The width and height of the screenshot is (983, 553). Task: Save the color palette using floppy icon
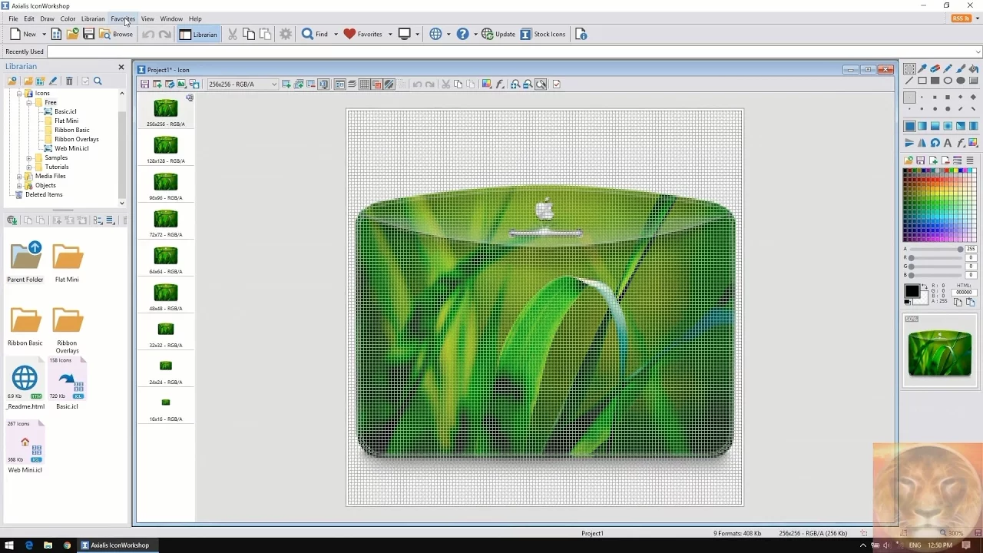point(921,160)
